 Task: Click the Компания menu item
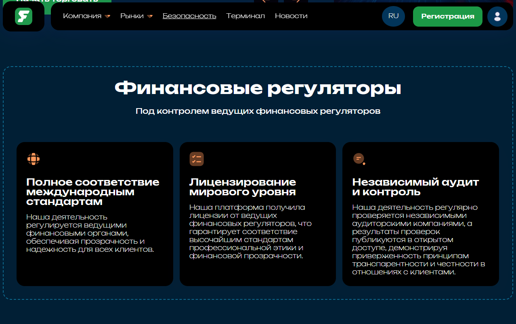click(x=83, y=16)
